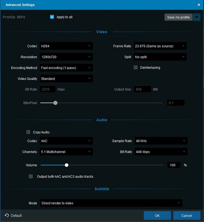Click the Volume slider handle
204x222 pixels.
66,165
